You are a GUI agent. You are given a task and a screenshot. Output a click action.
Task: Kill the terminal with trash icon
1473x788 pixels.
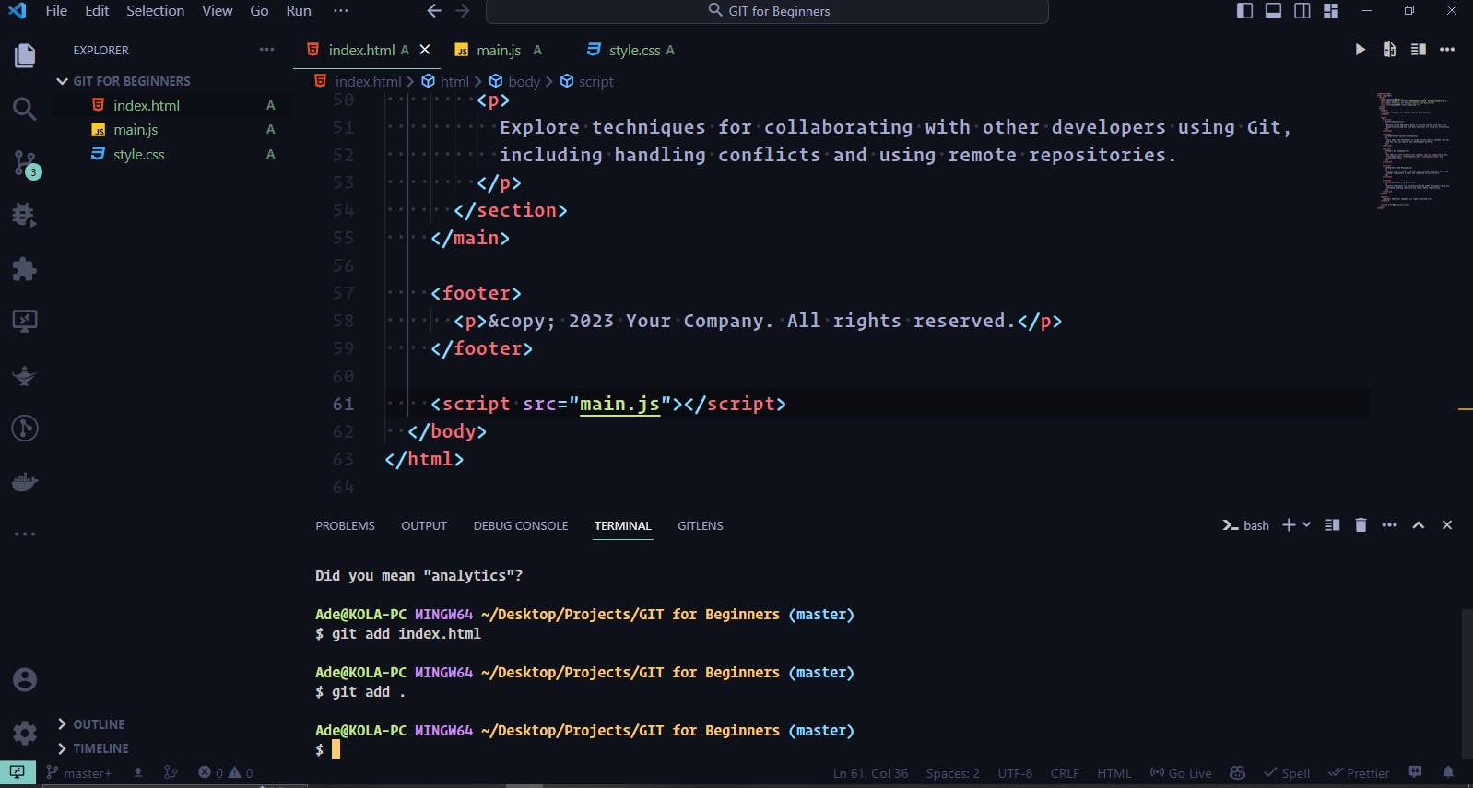(x=1361, y=525)
